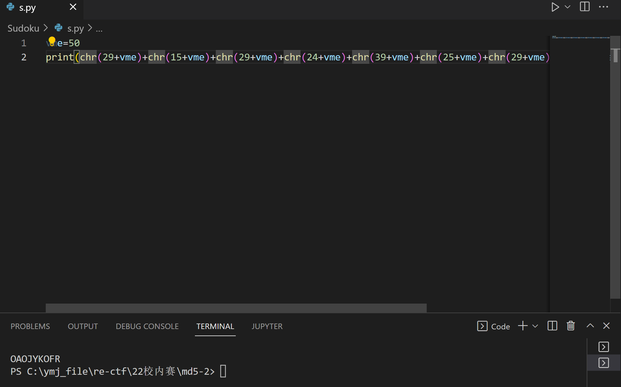
Task: Close the s.py editor tab
Action: 73,7
